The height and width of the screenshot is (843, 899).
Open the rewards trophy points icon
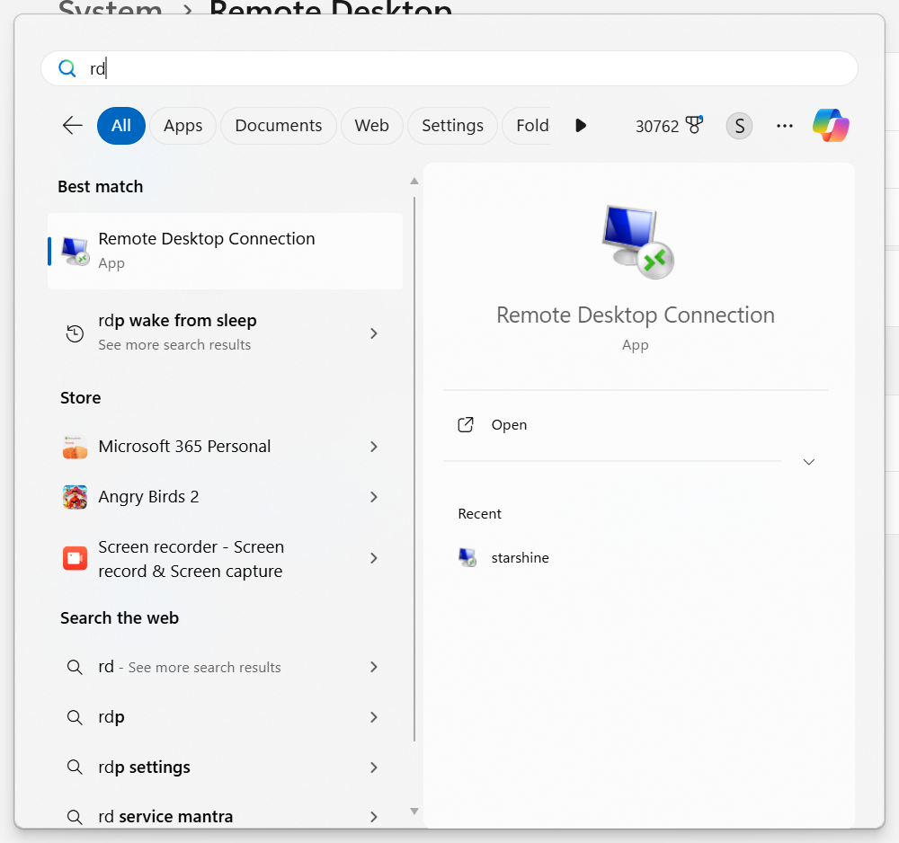pos(693,126)
